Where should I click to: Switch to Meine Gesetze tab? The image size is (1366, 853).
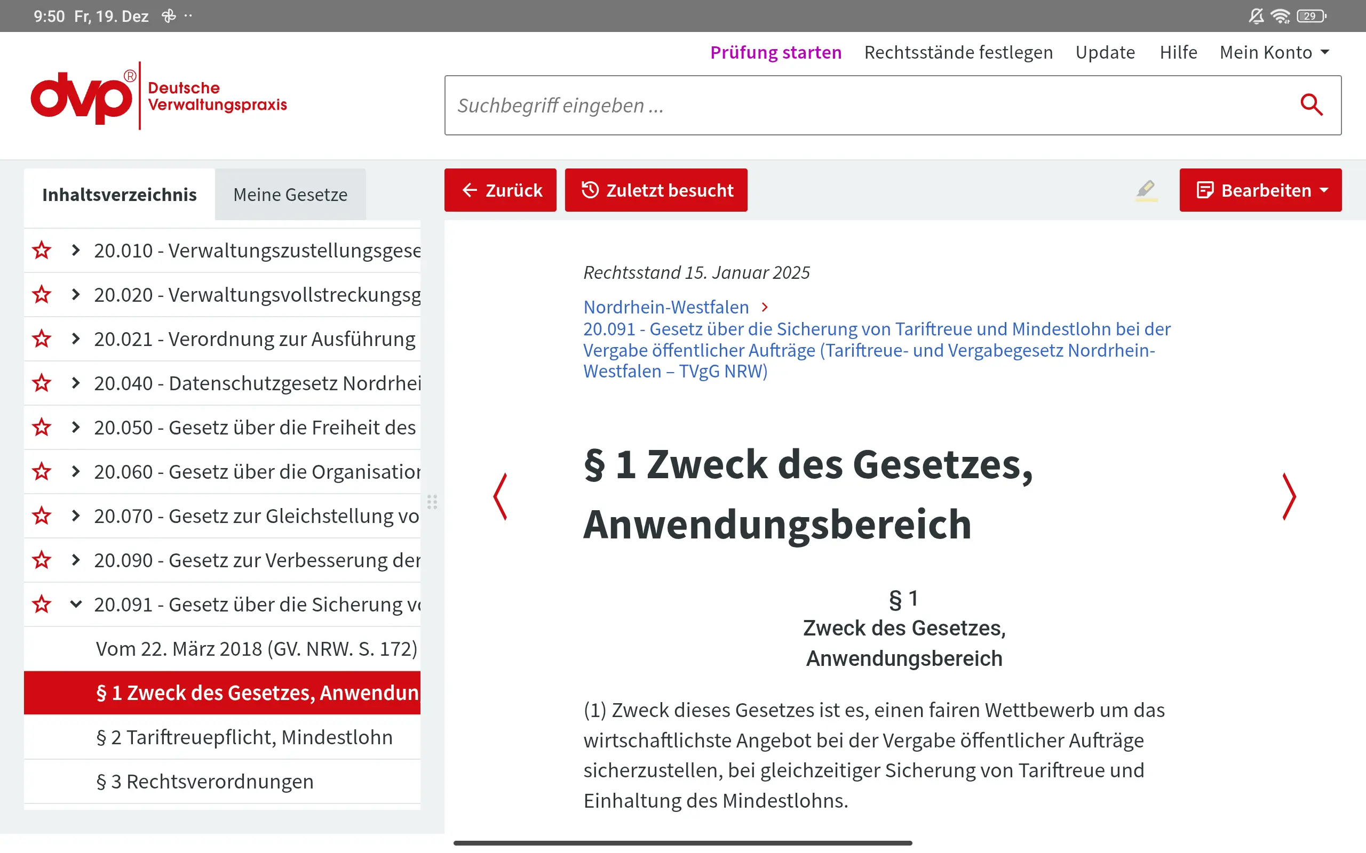click(x=290, y=195)
